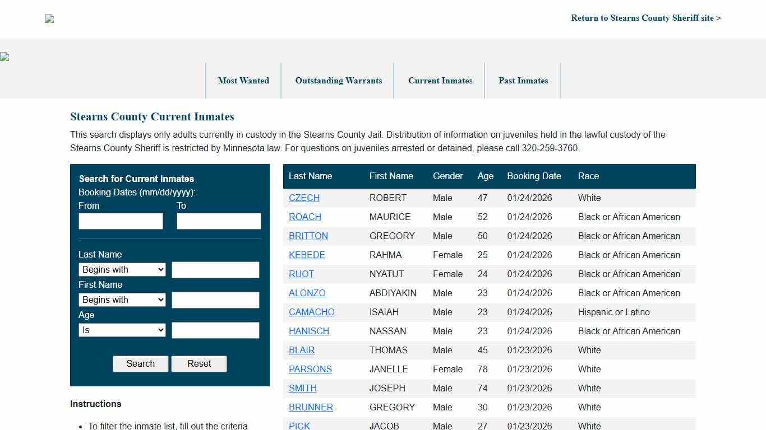This screenshot has width=766, height=430.
Task: Click the KEBEDE inmate link
Action: [x=307, y=255]
